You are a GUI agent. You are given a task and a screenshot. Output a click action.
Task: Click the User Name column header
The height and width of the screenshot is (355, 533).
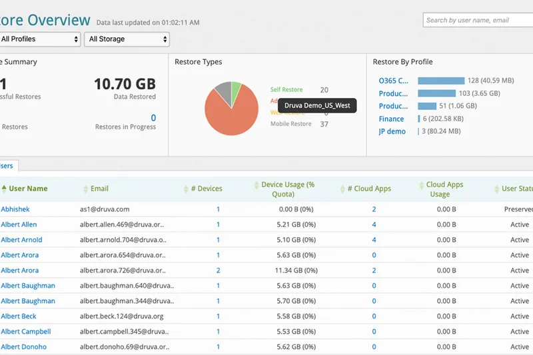(28, 188)
